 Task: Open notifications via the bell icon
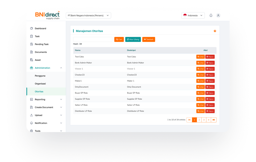click(x=211, y=15)
